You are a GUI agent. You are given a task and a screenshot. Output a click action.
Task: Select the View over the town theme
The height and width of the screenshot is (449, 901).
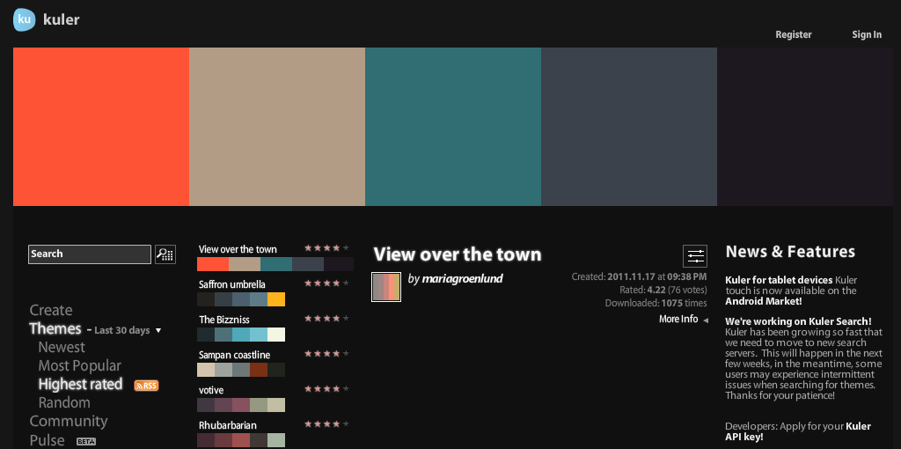[x=238, y=249]
